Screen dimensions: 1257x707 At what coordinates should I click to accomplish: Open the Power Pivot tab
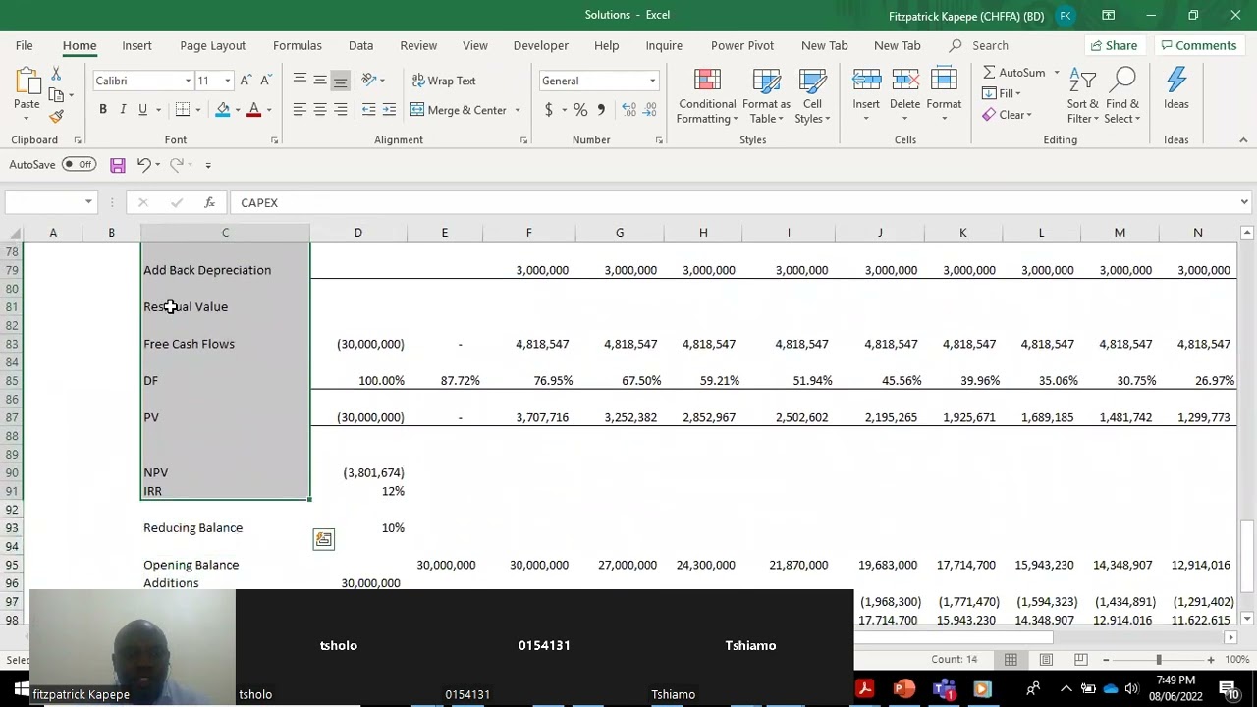click(742, 45)
